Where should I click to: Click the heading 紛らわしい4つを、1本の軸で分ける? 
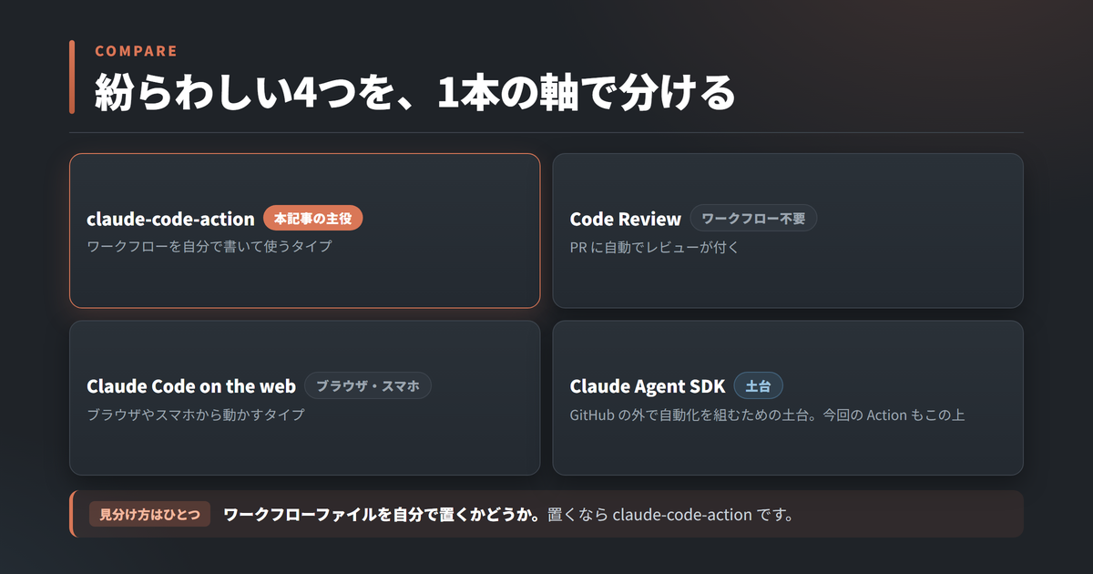414,92
